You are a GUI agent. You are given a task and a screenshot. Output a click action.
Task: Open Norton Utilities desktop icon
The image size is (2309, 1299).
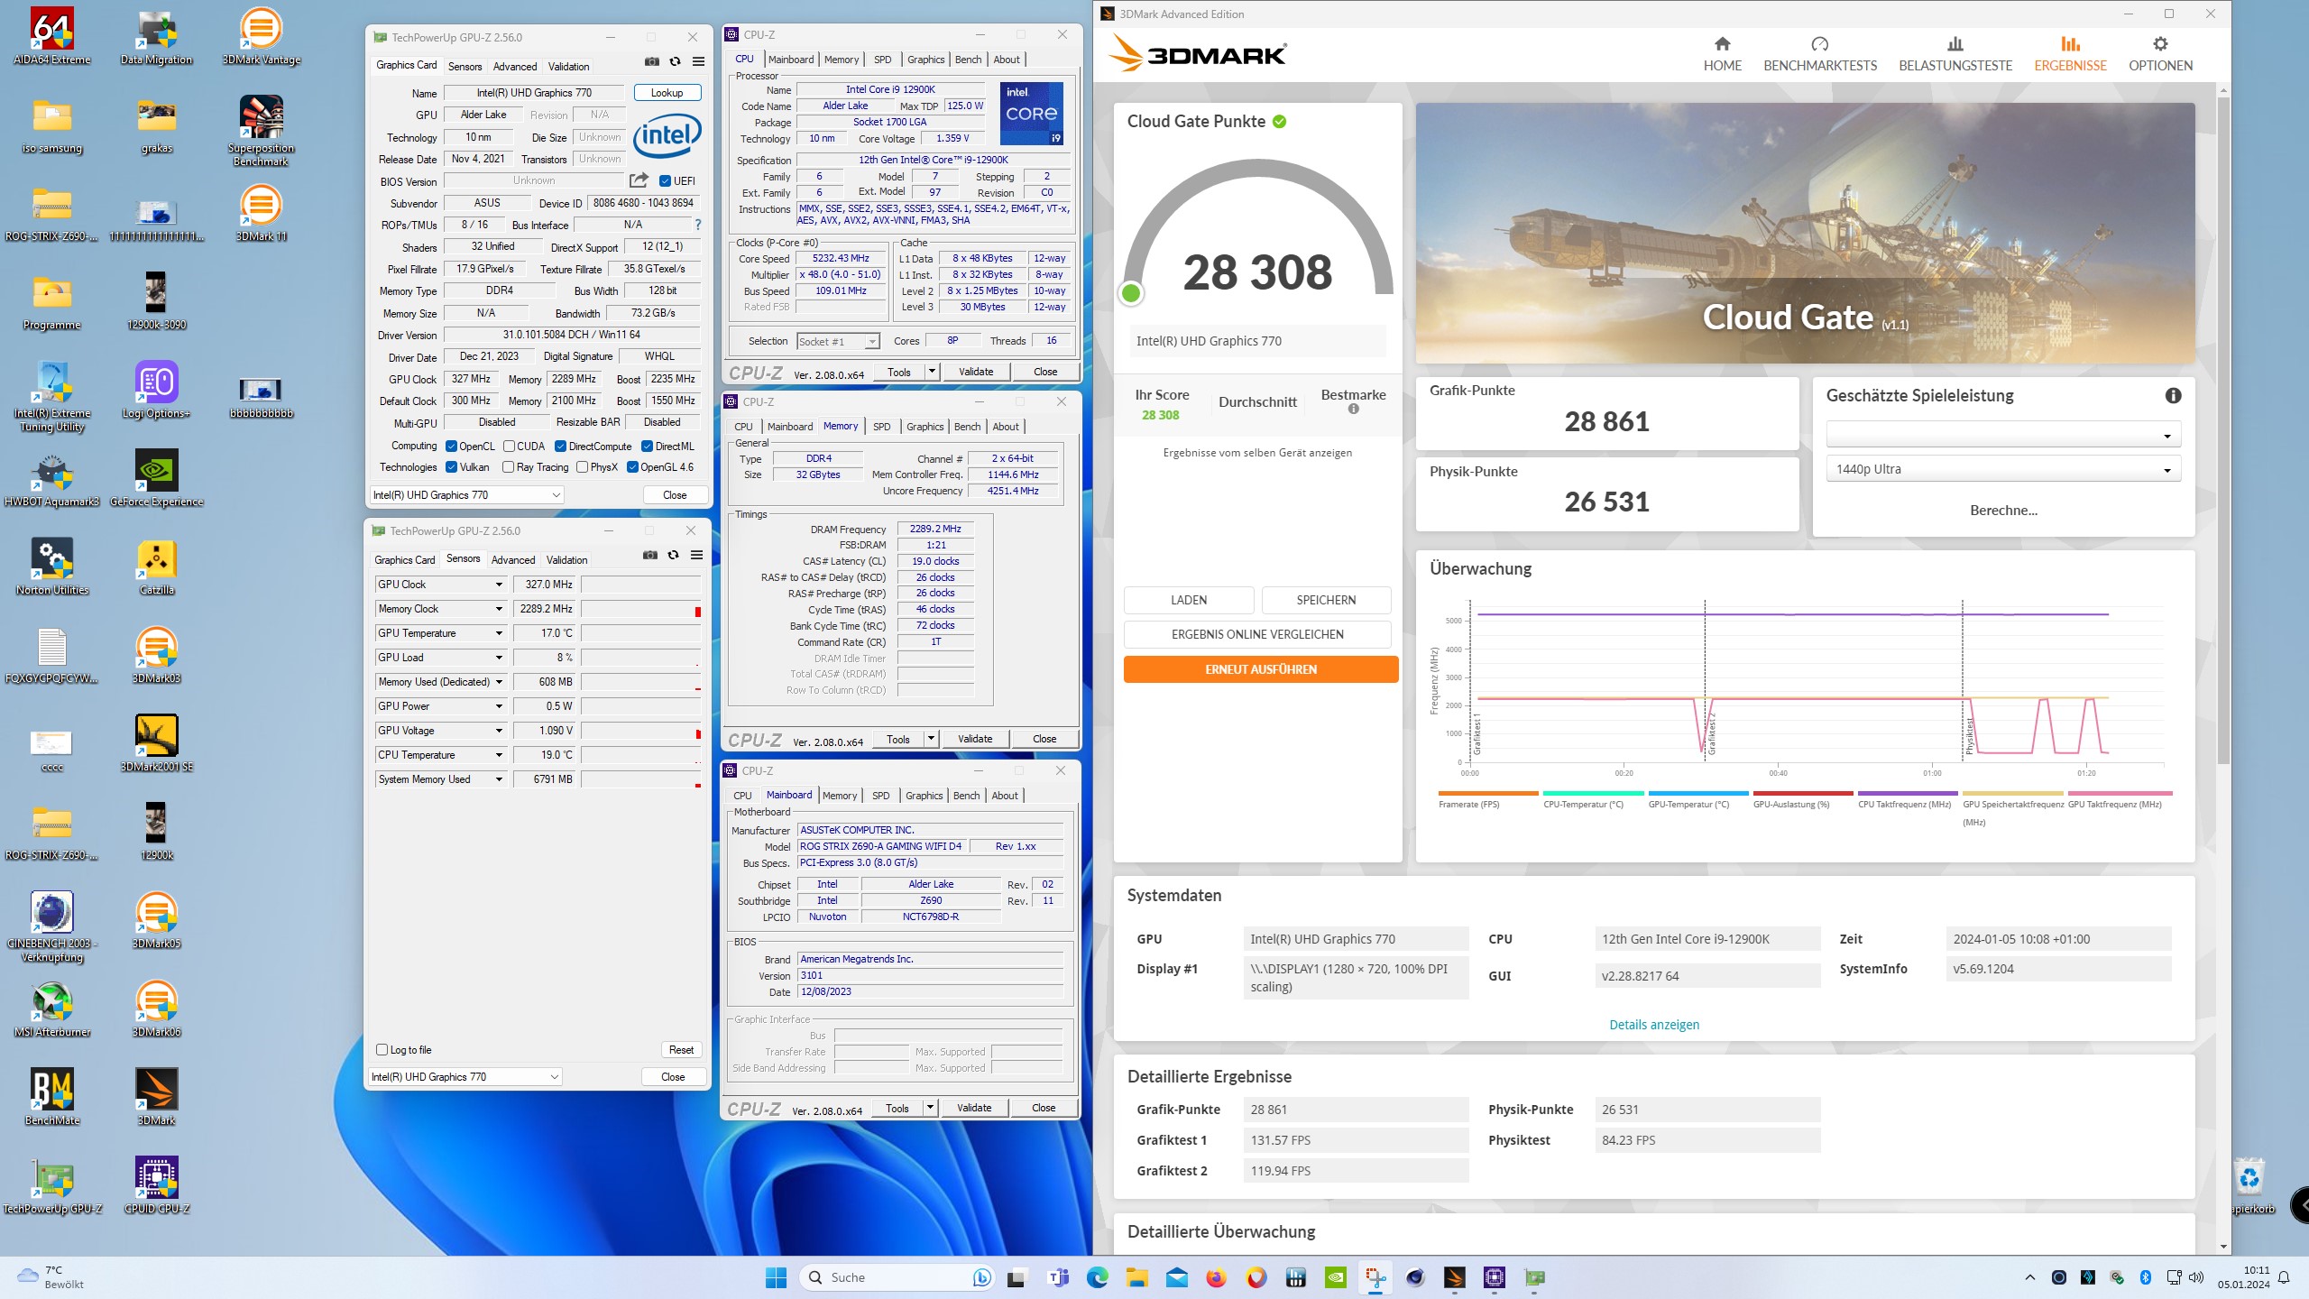coord(52,567)
